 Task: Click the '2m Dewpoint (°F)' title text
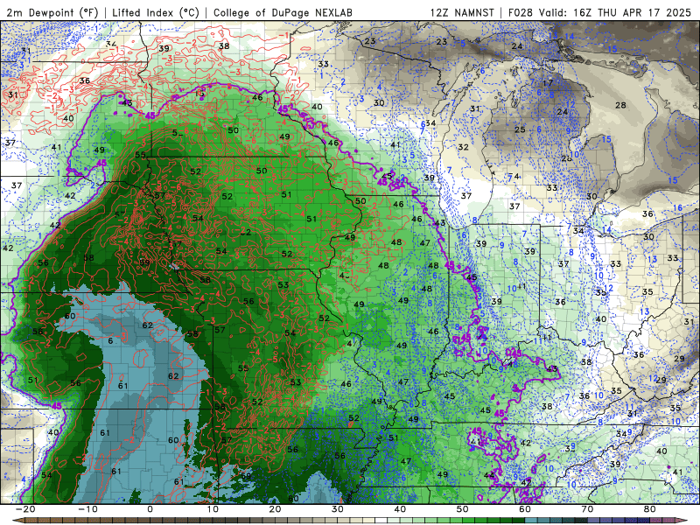(x=52, y=12)
